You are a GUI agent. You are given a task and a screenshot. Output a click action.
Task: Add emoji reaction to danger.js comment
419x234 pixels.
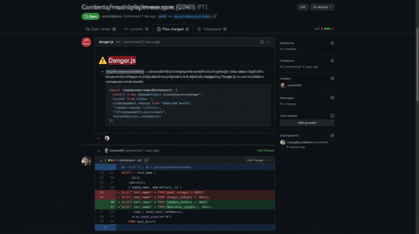coord(262,42)
